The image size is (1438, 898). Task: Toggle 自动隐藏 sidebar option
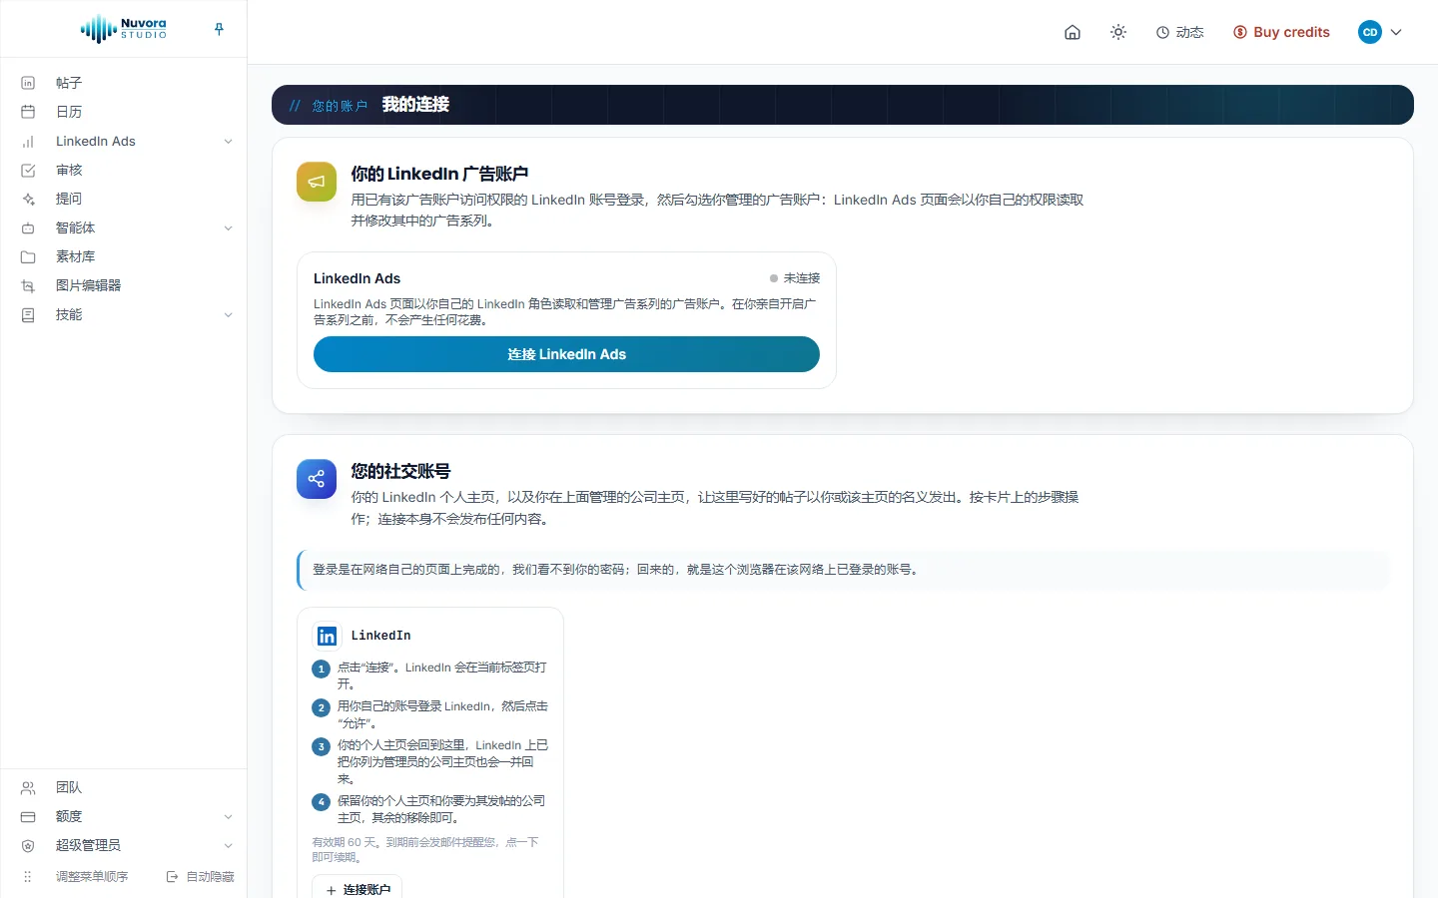(x=200, y=876)
